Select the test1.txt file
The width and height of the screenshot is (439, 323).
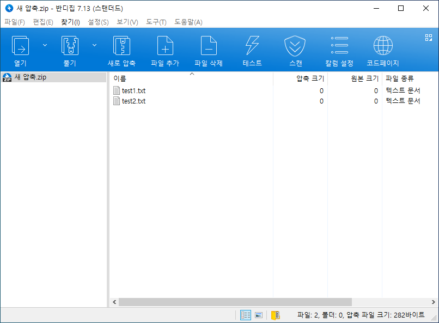[x=133, y=90]
